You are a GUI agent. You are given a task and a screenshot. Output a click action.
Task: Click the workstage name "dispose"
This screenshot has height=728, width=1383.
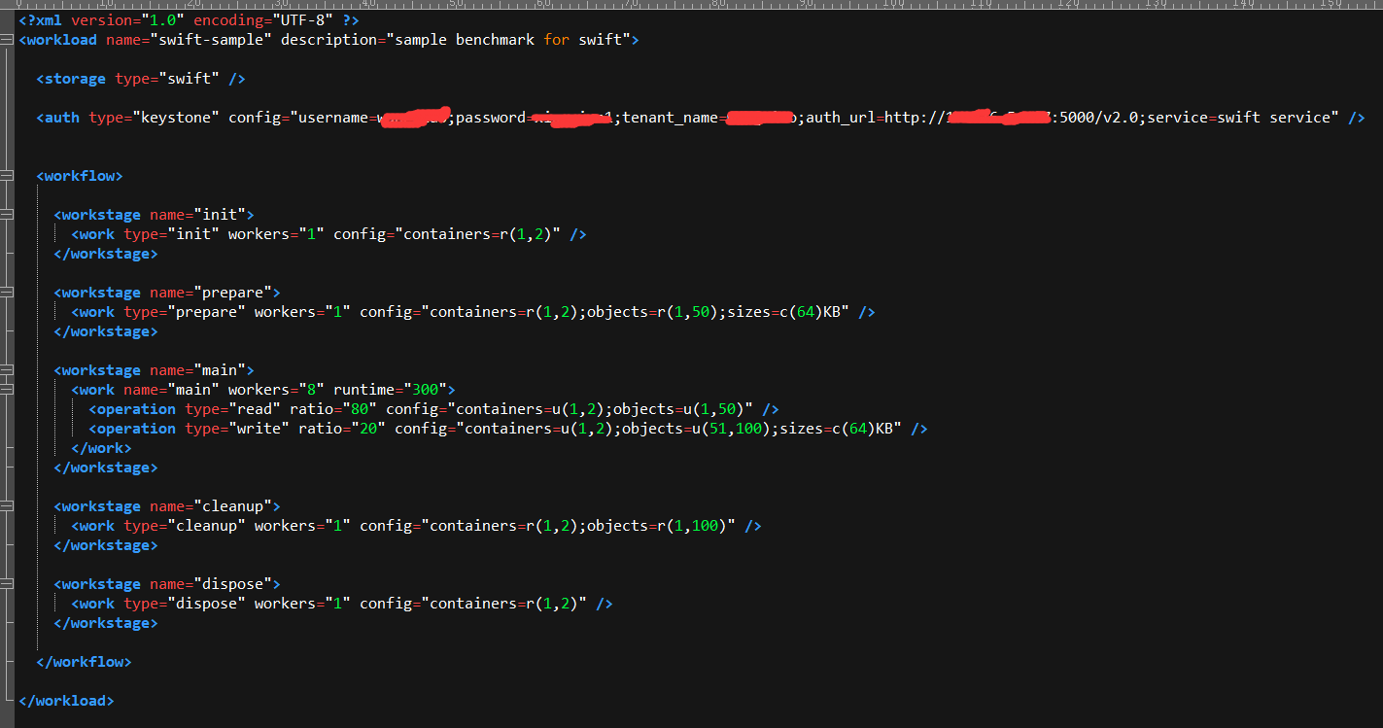[x=232, y=584]
